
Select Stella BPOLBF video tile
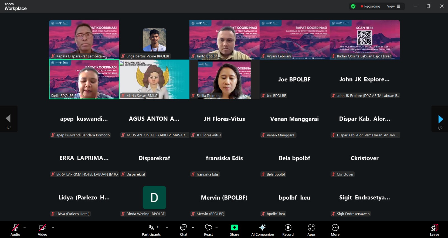(x=84, y=79)
